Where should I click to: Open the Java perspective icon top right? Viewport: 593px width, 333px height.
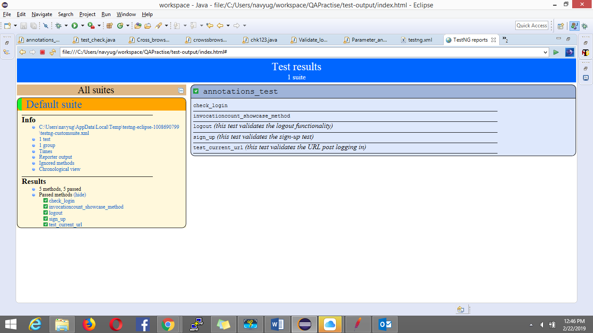pos(574,25)
